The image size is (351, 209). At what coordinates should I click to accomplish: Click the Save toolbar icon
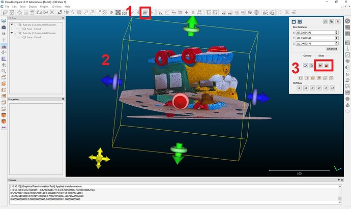12,12
